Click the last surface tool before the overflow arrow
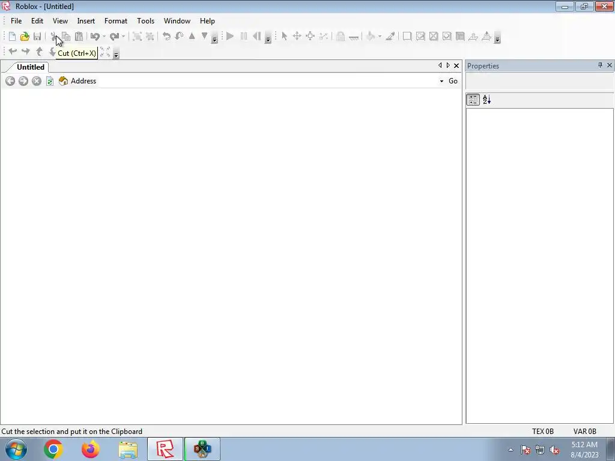This screenshot has width=615, height=461. (x=486, y=37)
